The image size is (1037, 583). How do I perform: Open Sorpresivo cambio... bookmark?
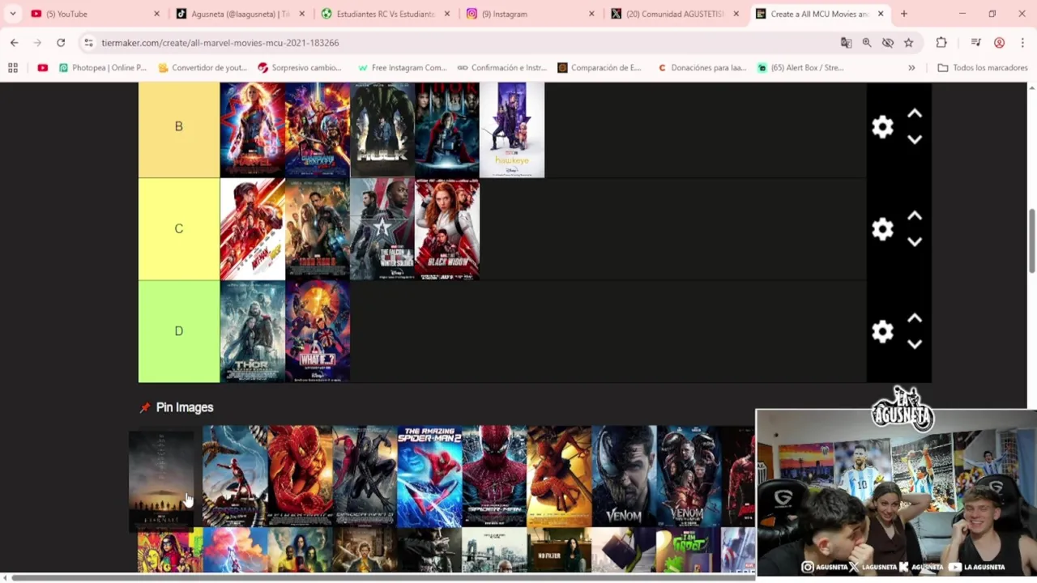[300, 68]
